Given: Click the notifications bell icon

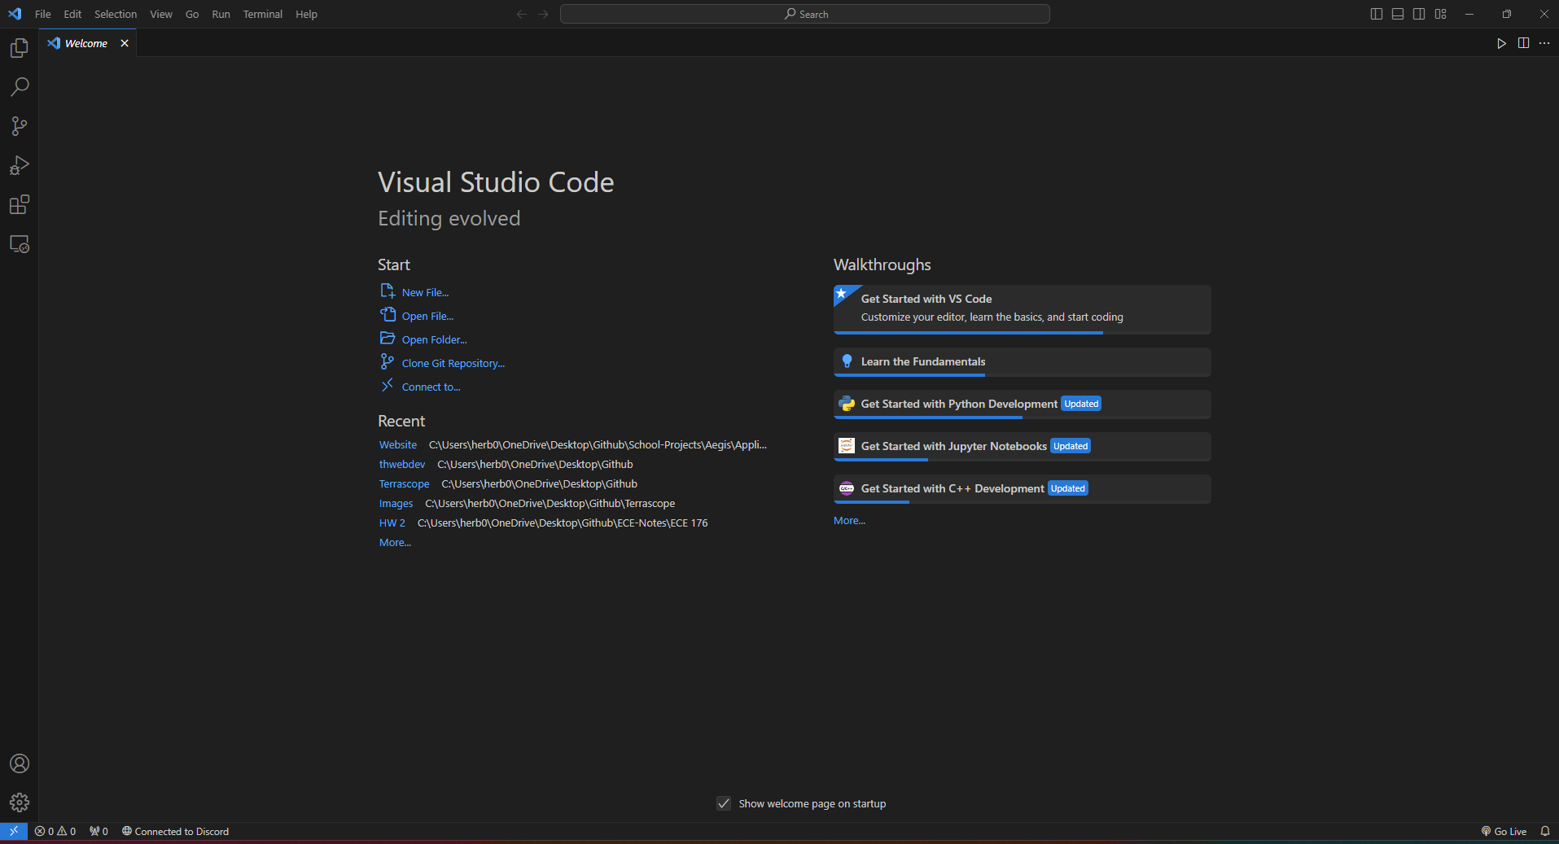Looking at the screenshot, I should (1546, 831).
